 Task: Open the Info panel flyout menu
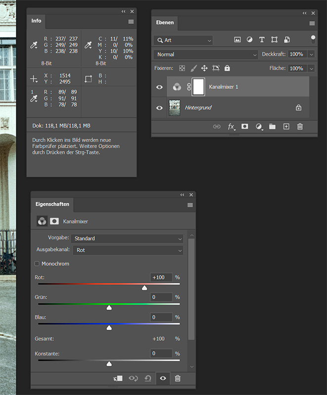tap(131, 22)
